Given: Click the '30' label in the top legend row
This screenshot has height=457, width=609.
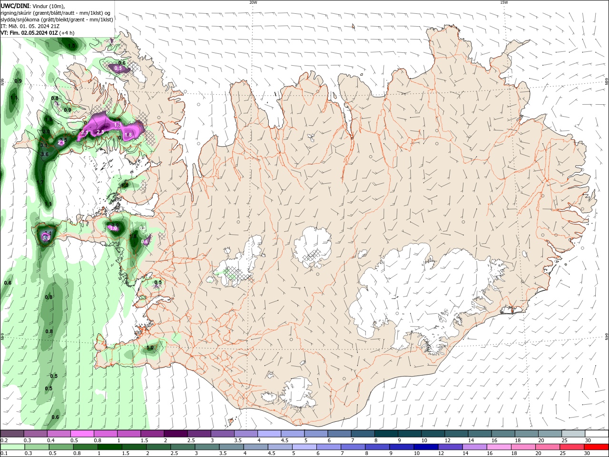Looking at the screenshot, I should (588, 440).
